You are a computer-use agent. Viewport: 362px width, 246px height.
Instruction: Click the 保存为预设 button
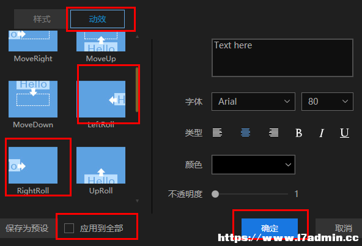click(x=28, y=228)
